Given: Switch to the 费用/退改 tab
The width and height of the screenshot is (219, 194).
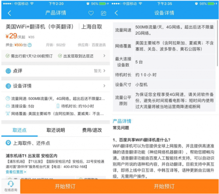Looking at the screenshot, I should pyautogui.click(x=92, y=130).
